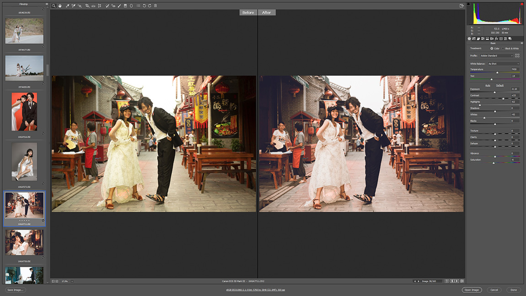Open the Preferences dialog icon
This screenshot has height=296, width=526.
[138, 5]
